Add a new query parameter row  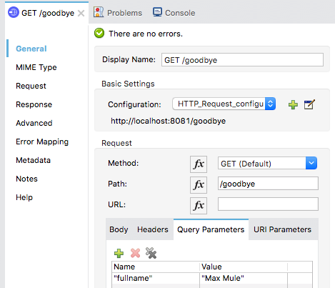119,253
